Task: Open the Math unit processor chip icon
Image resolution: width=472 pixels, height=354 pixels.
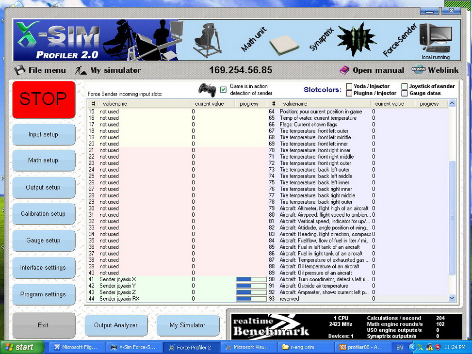Action: [x=284, y=45]
